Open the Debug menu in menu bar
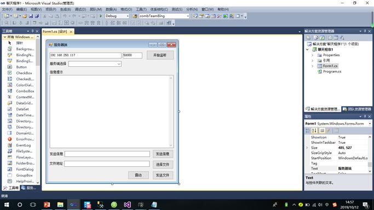Viewport: 374px width, 210px height. click(80, 9)
